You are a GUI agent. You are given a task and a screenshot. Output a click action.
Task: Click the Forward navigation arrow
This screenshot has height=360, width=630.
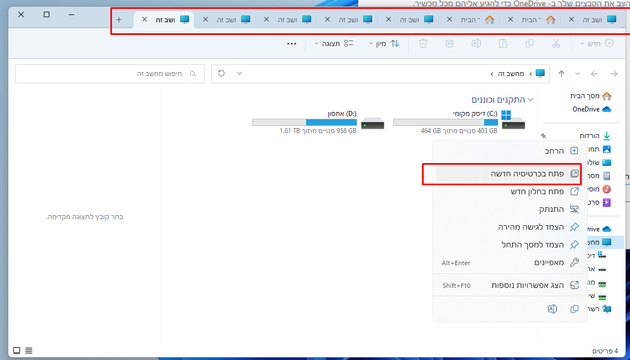click(613, 74)
